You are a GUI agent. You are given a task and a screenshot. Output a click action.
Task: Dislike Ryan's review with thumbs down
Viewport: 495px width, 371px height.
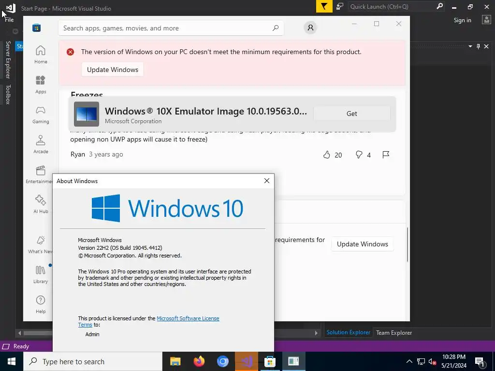[x=359, y=155]
